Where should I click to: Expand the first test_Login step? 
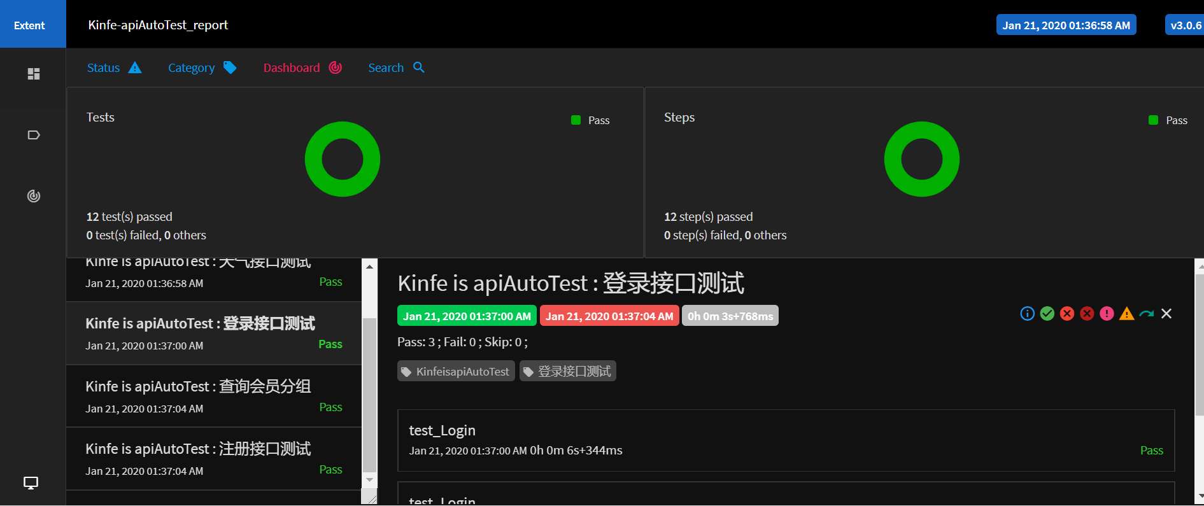tap(786, 440)
